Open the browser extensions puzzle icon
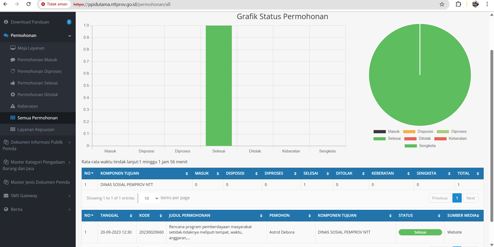The width and height of the screenshot is (494, 247). coord(458,4)
